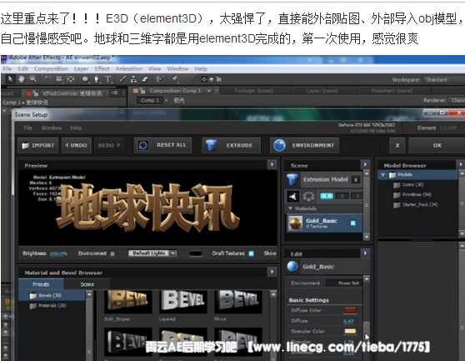
Task: Select the Puppet Pin tool
Action: [175, 79]
